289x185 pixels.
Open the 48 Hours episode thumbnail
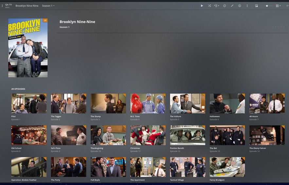tap(267, 104)
